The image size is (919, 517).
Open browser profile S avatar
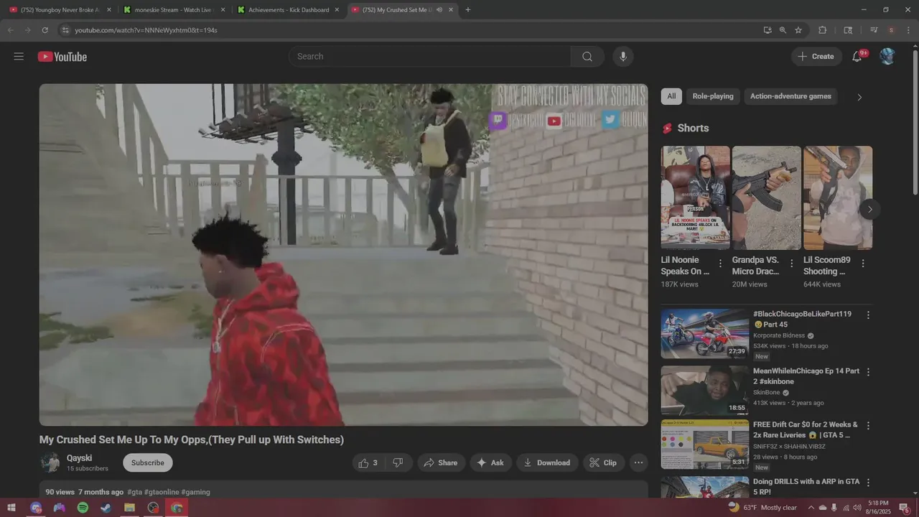pyautogui.click(x=891, y=30)
